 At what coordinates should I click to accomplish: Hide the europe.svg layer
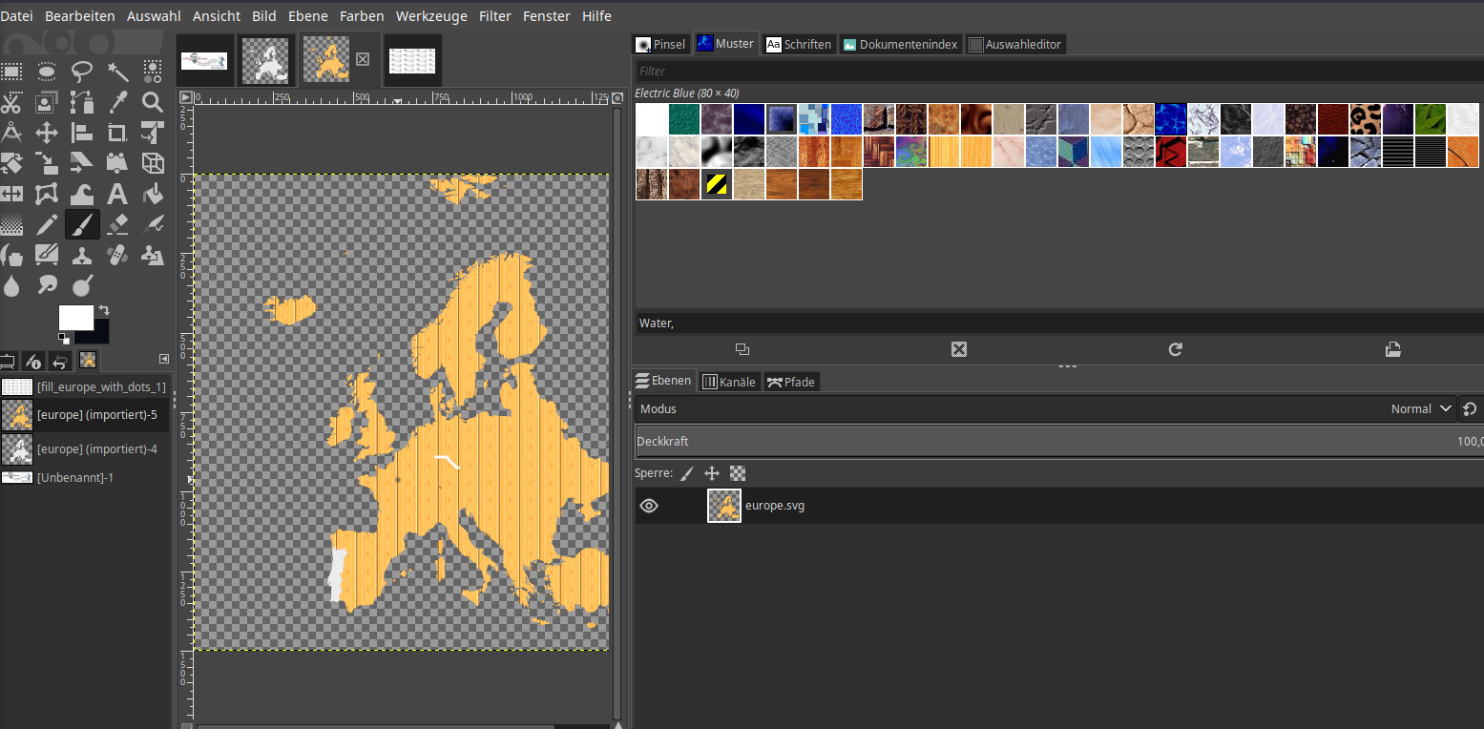[x=649, y=506]
